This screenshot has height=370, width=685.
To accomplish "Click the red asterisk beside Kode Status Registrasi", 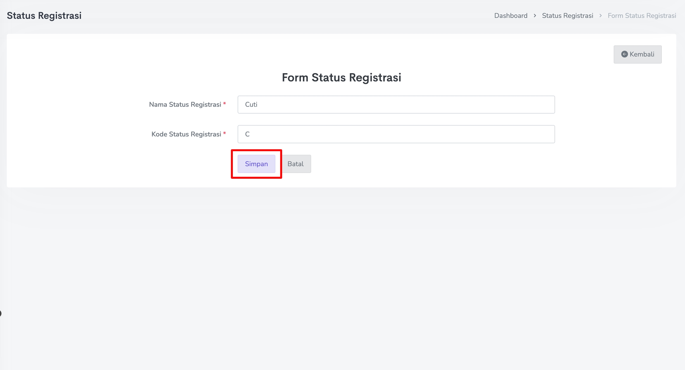I will click(x=224, y=134).
